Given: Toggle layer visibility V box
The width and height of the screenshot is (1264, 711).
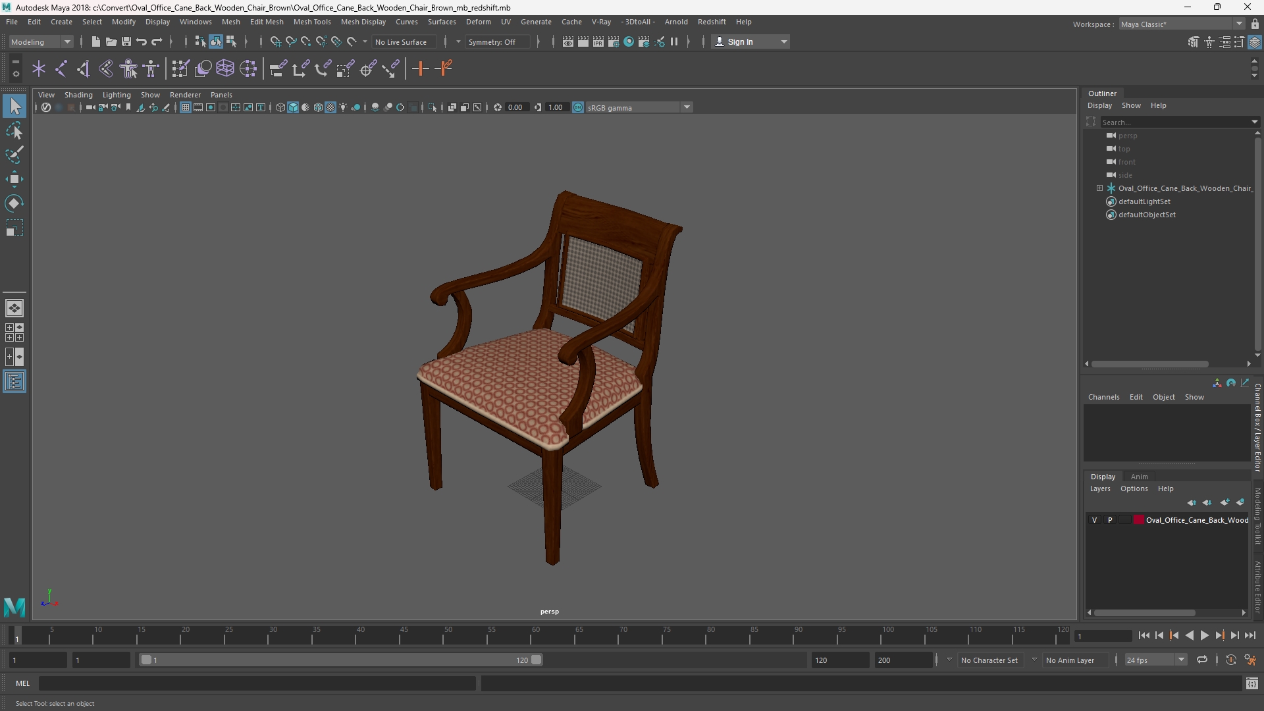Looking at the screenshot, I should (1094, 520).
